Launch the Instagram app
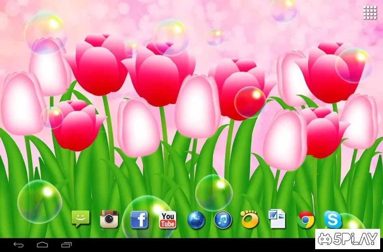 109,219
